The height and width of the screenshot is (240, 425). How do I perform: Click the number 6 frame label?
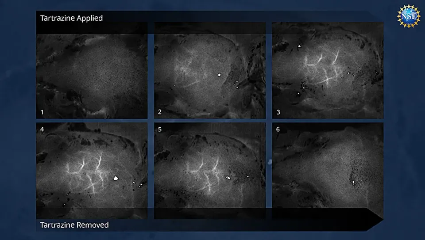(x=278, y=130)
